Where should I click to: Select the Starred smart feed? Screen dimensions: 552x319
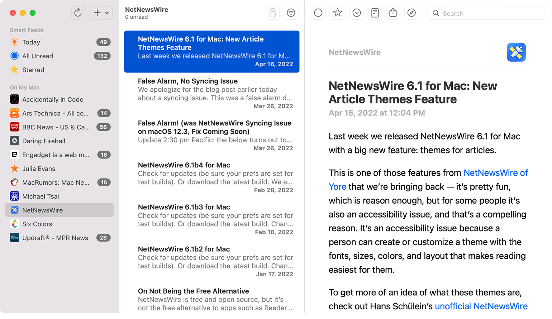click(59, 70)
